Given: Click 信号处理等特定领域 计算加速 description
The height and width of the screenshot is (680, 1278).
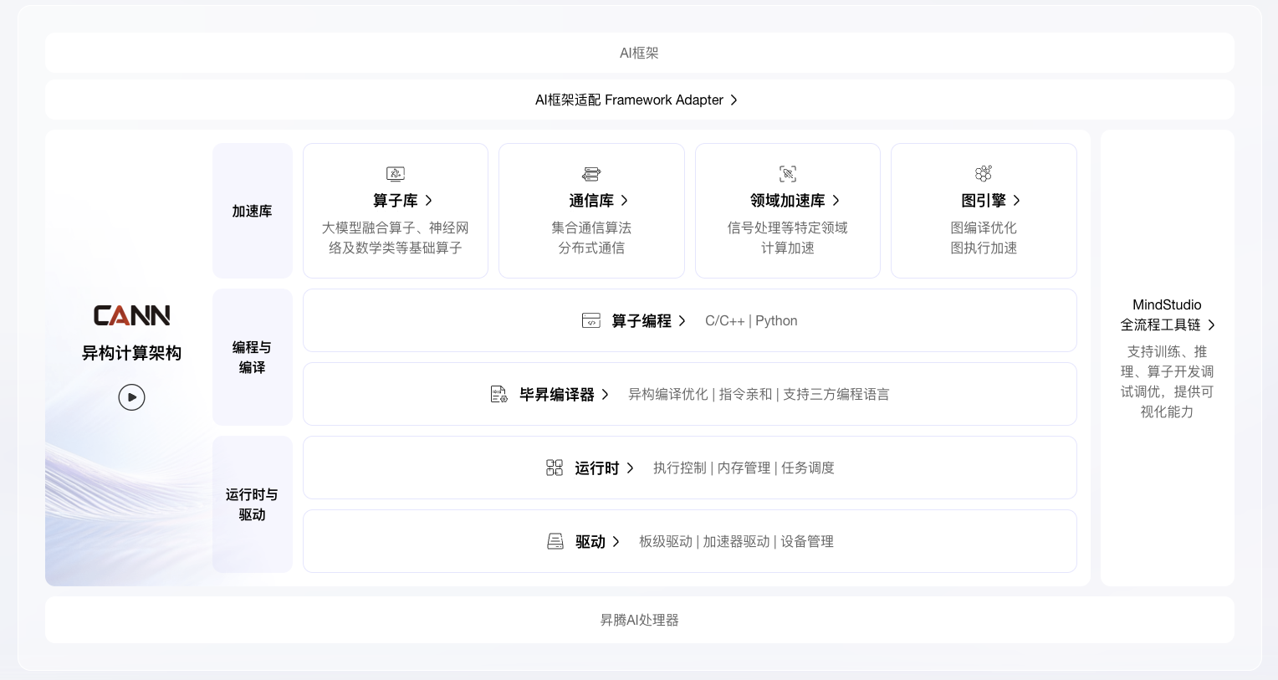Looking at the screenshot, I should pos(788,238).
